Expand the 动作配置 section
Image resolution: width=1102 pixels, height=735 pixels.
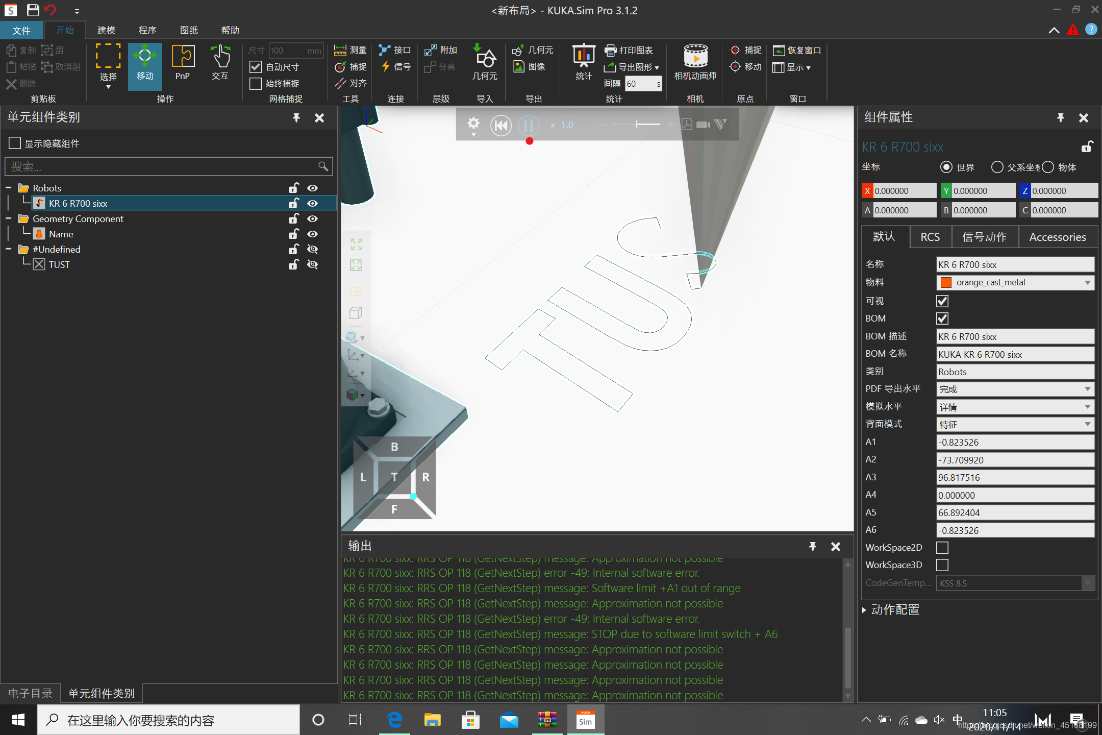tap(864, 610)
